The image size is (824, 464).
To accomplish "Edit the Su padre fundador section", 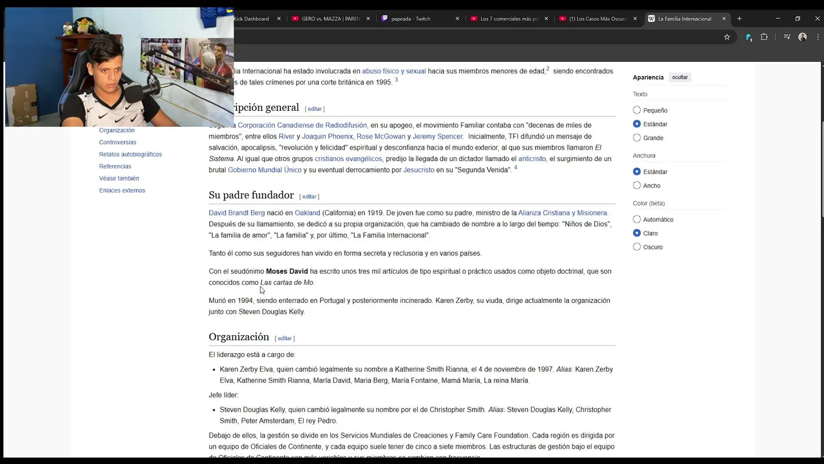I will pyautogui.click(x=309, y=197).
